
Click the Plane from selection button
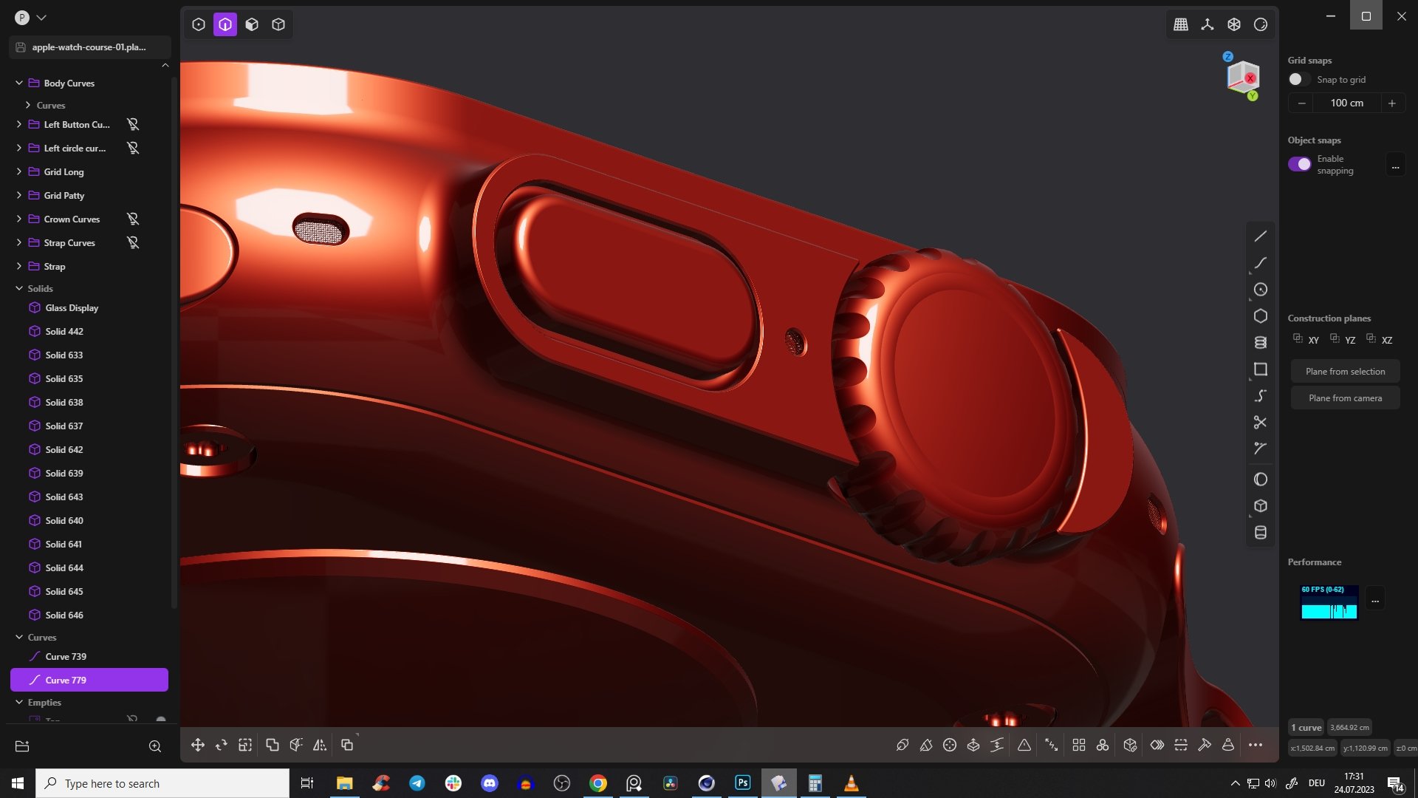pyautogui.click(x=1344, y=372)
